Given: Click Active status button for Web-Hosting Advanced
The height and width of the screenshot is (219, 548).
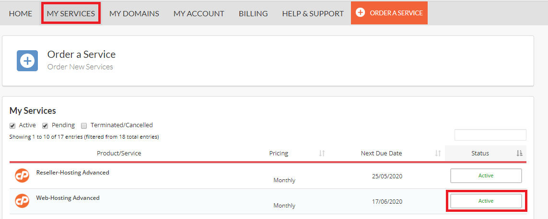Looking at the screenshot, I should [486, 201].
